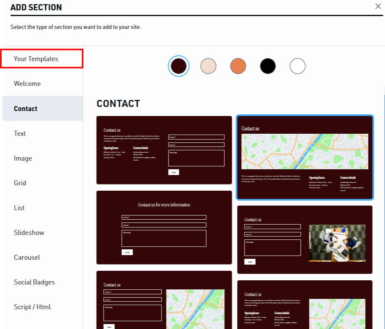Select the orange color swatch
The width and height of the screenshot is (385, 329).
(x=238, y=66)
